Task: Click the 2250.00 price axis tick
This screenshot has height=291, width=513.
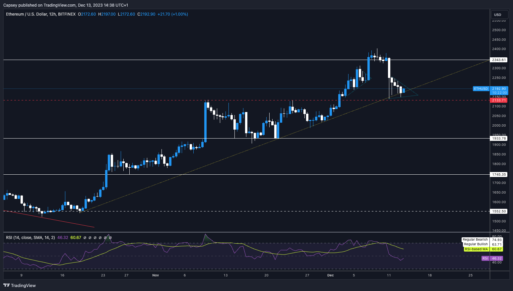Action: point(499,78)
